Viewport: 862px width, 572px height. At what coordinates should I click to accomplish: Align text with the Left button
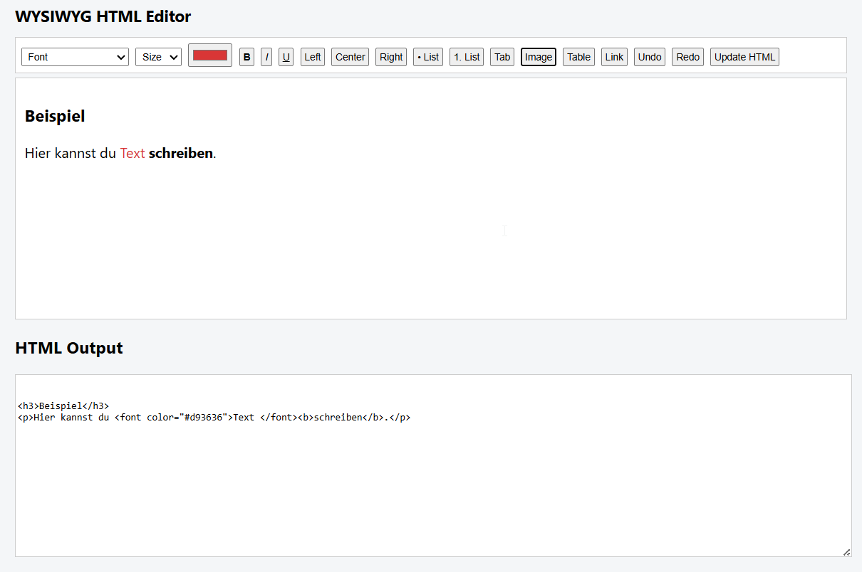coord(313,57)
